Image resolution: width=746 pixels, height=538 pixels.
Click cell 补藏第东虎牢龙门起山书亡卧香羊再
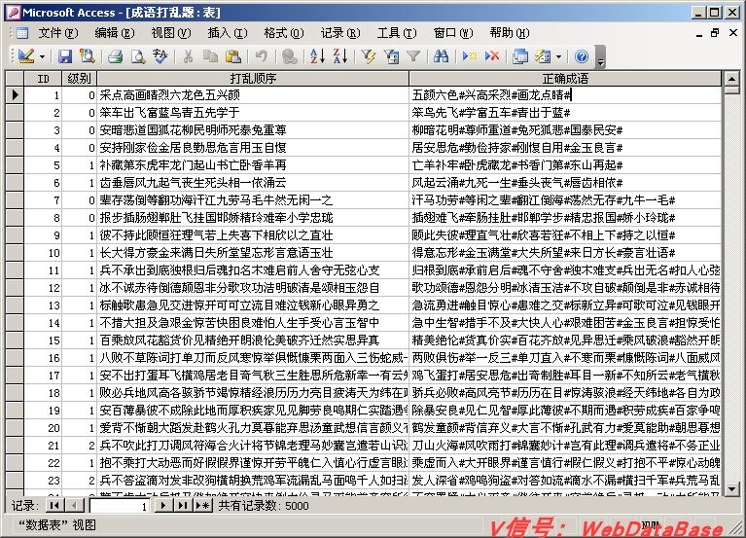(253, 165)
